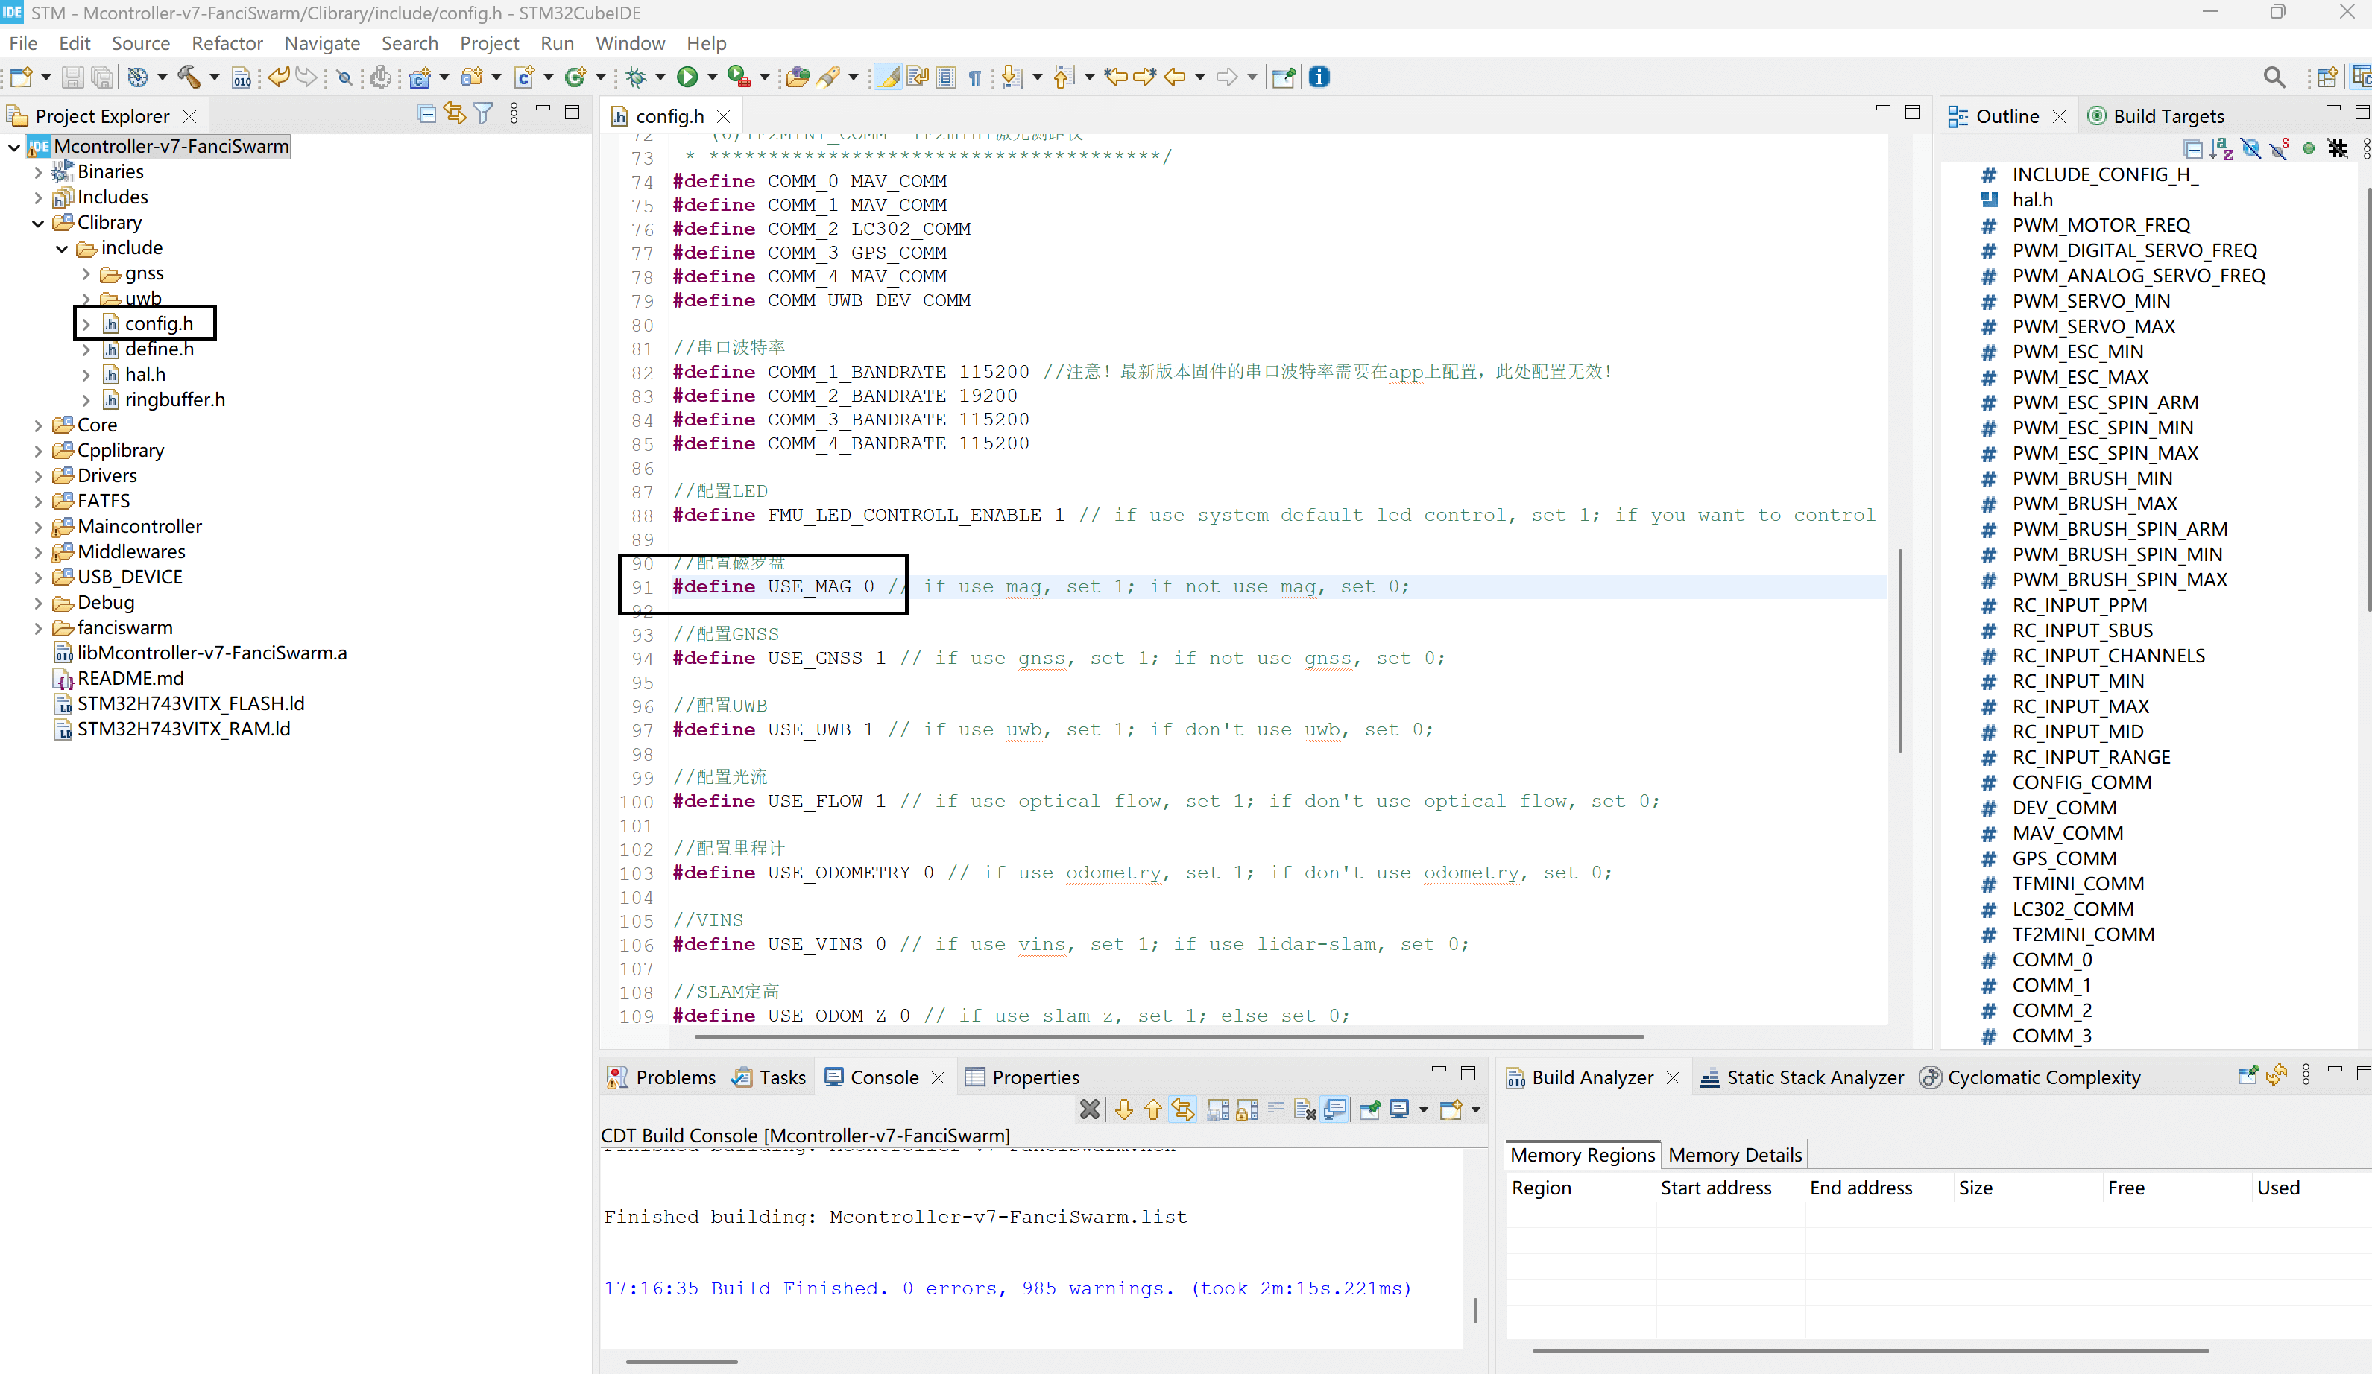The image size is (2372, 1374).
Task: Select PWM_MOTOR_FREQ in Outline list
Action: tap(2100, 225)
